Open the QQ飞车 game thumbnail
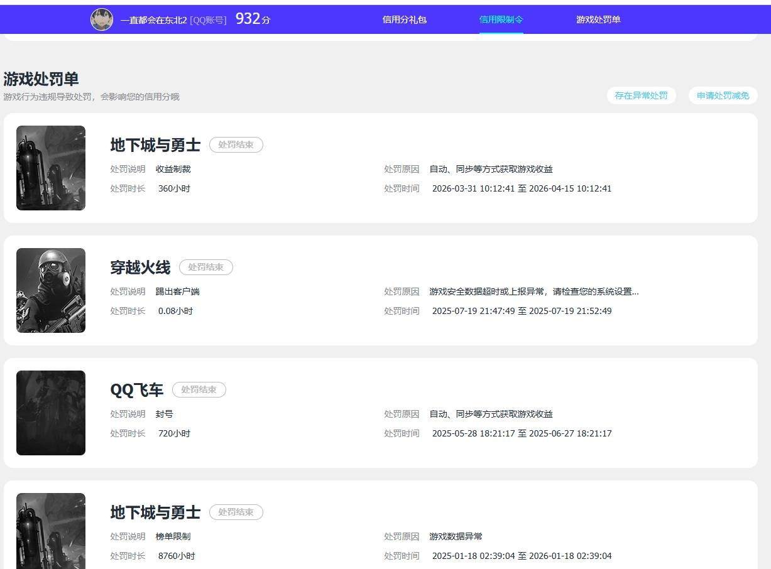Viewport: 771px width, 569px height. [51, 413]
